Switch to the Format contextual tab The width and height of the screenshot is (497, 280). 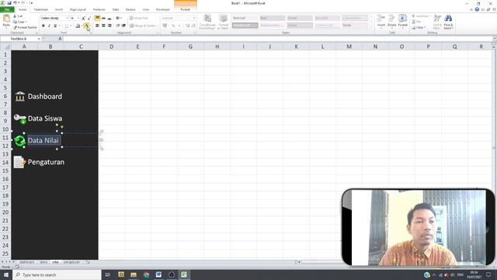(186, 9)
